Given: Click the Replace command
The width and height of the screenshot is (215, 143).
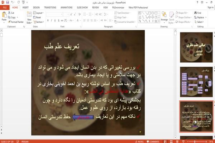Looking at the screenshot, I should (200, 18).
